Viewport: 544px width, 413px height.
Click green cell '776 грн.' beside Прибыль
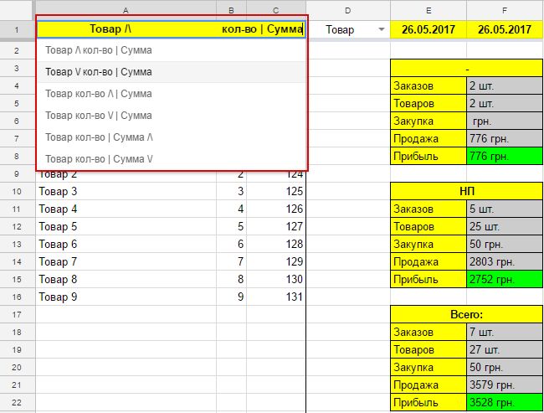pyautogui.click(x=505, y=157)
